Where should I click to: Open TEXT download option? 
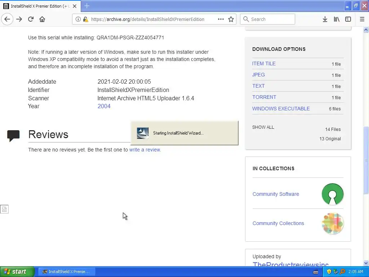[258, 86]
